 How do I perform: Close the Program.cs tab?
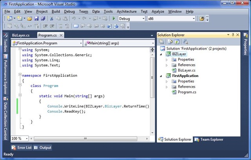point(61,35)
